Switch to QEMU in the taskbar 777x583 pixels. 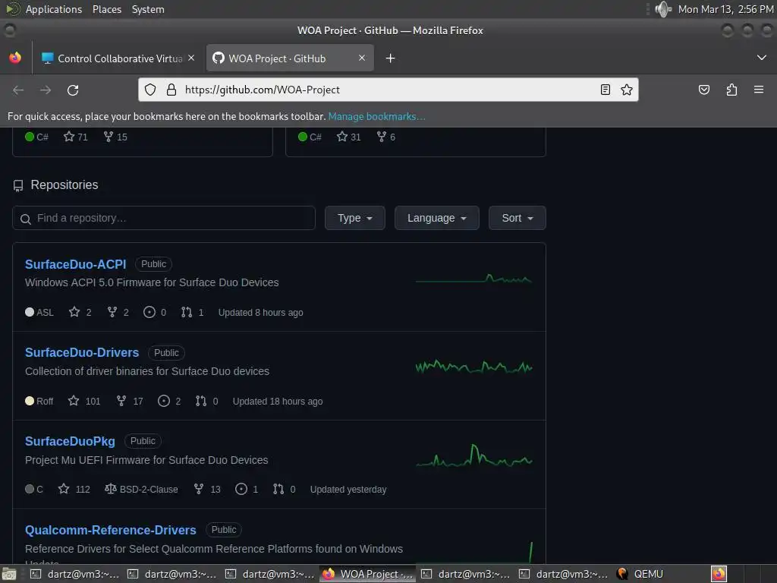point(640,574)
